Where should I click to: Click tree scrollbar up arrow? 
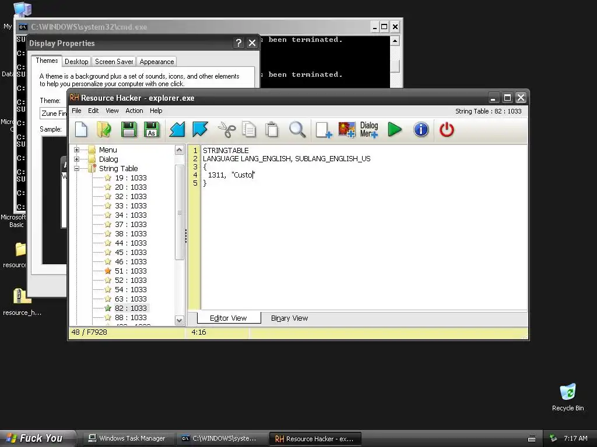click(180, 150)
